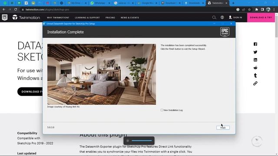Screen dimensions: 278x156
Task: Close the Datasmith Exporter setup window
Action: pos(231,23)
